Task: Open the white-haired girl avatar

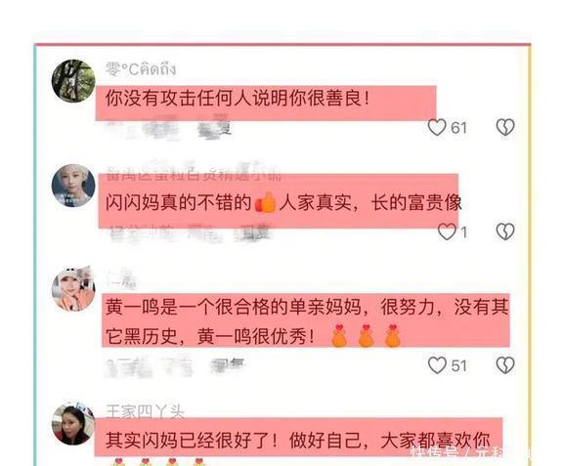Action: [73, 186]
